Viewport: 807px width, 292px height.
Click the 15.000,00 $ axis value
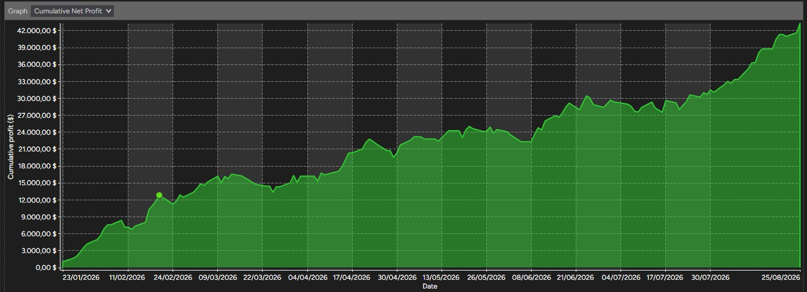pos(37,183)
